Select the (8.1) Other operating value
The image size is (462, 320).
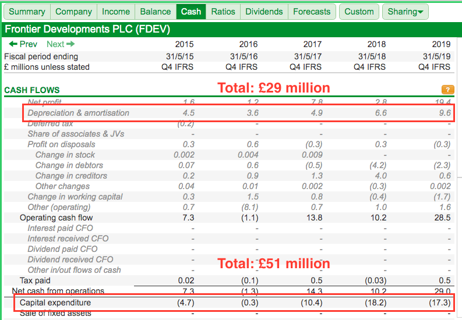pos(250,207)
